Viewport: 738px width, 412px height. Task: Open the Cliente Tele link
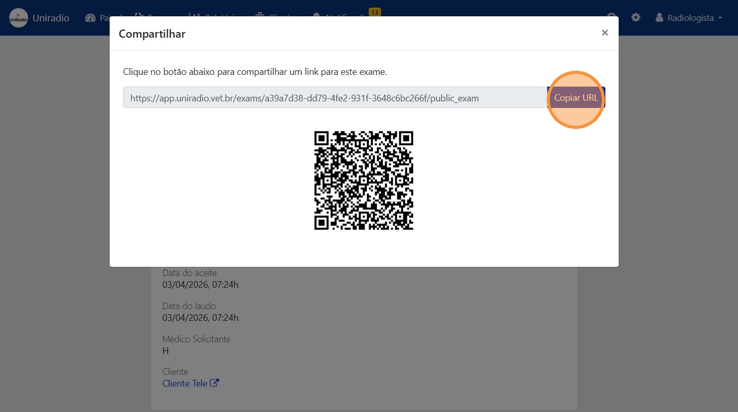tap(185, 383)
